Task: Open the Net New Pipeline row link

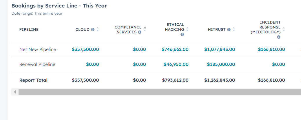Action: point(38,49)
